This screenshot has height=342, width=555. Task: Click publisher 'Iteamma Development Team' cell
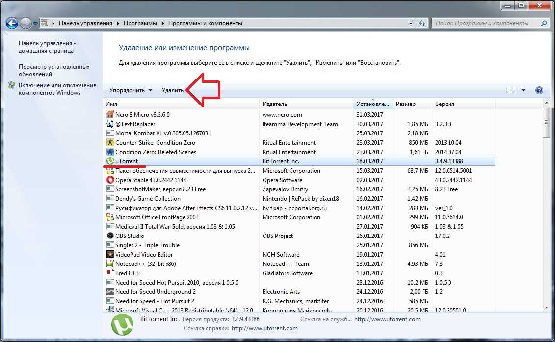click(x=300, y=124)
